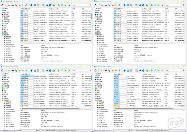Click the blue info icon in the latency window
Viewport: 187px width, 132px height.
point(143,70)
